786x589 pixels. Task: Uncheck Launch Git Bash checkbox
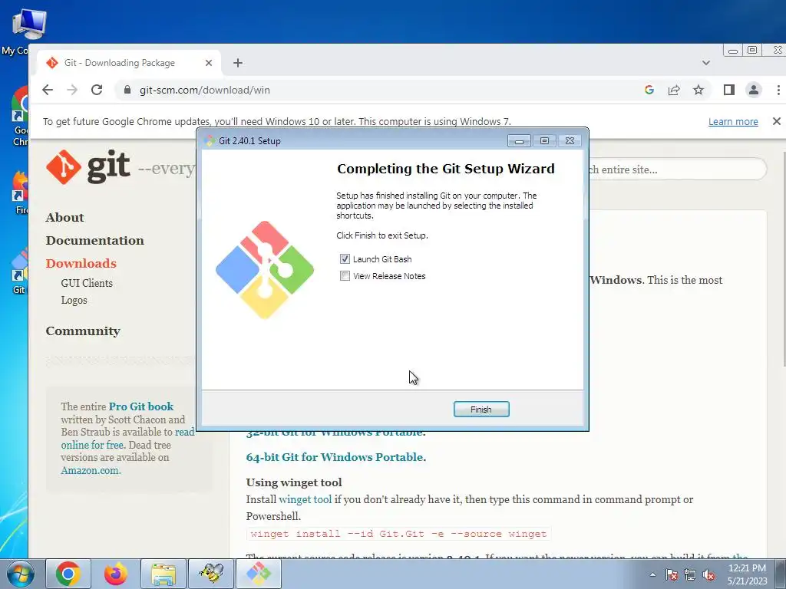pyautogui.click(x=345, y=259)
